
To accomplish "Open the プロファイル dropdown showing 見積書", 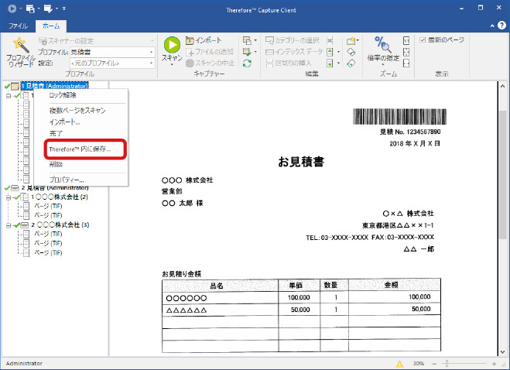I will (151, 51).
